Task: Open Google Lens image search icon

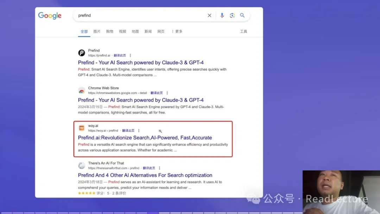Action: [232, 15]
